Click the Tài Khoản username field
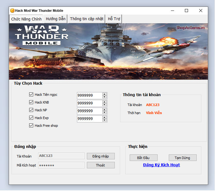The height and width of the screenshot is (191, 215). (x=61, y=156)
